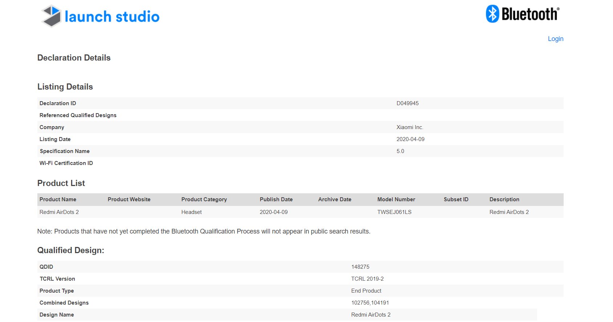Image resolution: width=613 pixels, height=322 pixels.
Task: Click the Launch Studio logo icon
Action: pos(51,16)
